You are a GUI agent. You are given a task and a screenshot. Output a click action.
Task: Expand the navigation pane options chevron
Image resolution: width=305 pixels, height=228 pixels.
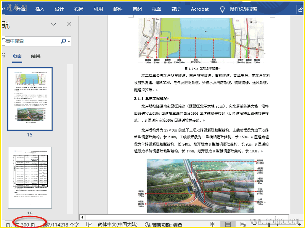(54, 24)
